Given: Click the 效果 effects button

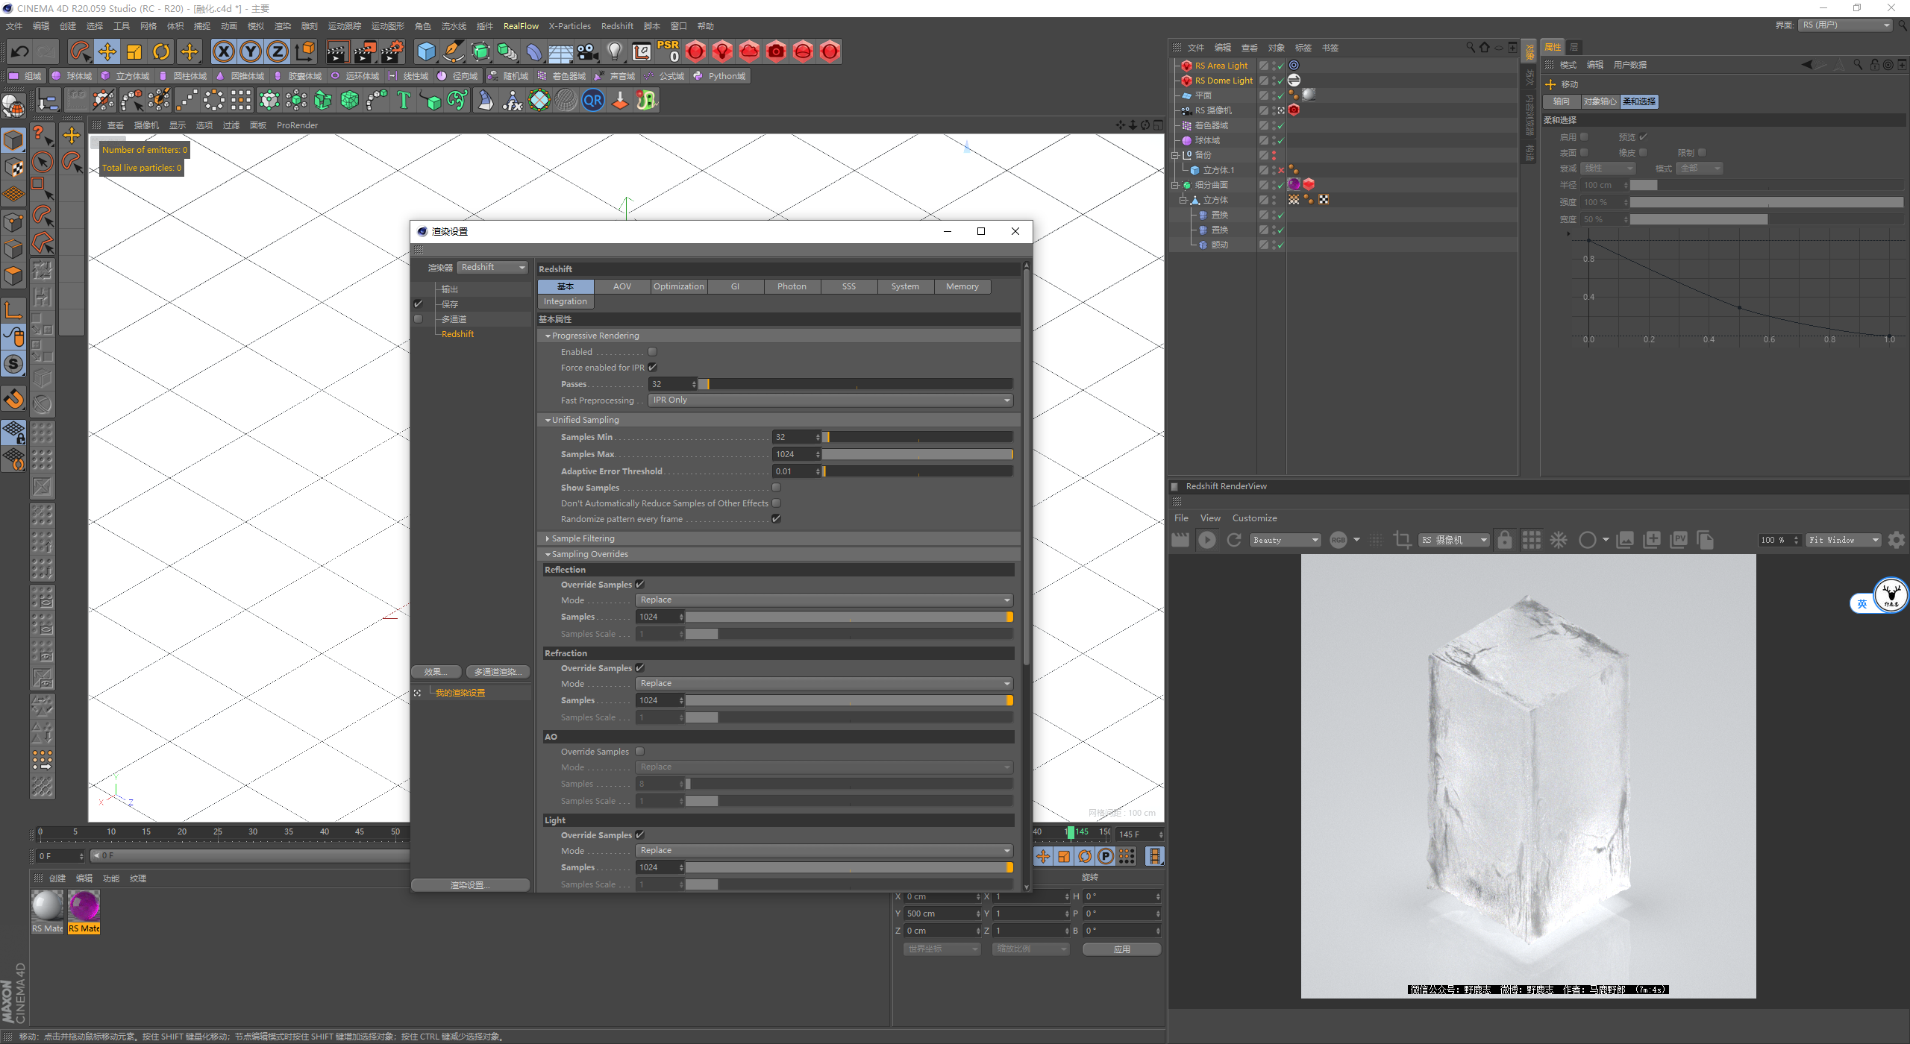Looking at the screenshot, I should 436,671.
